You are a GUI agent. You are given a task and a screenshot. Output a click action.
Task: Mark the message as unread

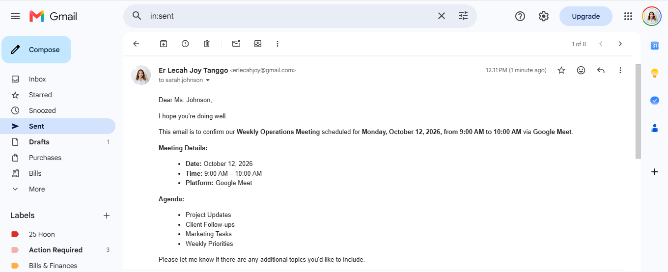(x=236, y=44)
